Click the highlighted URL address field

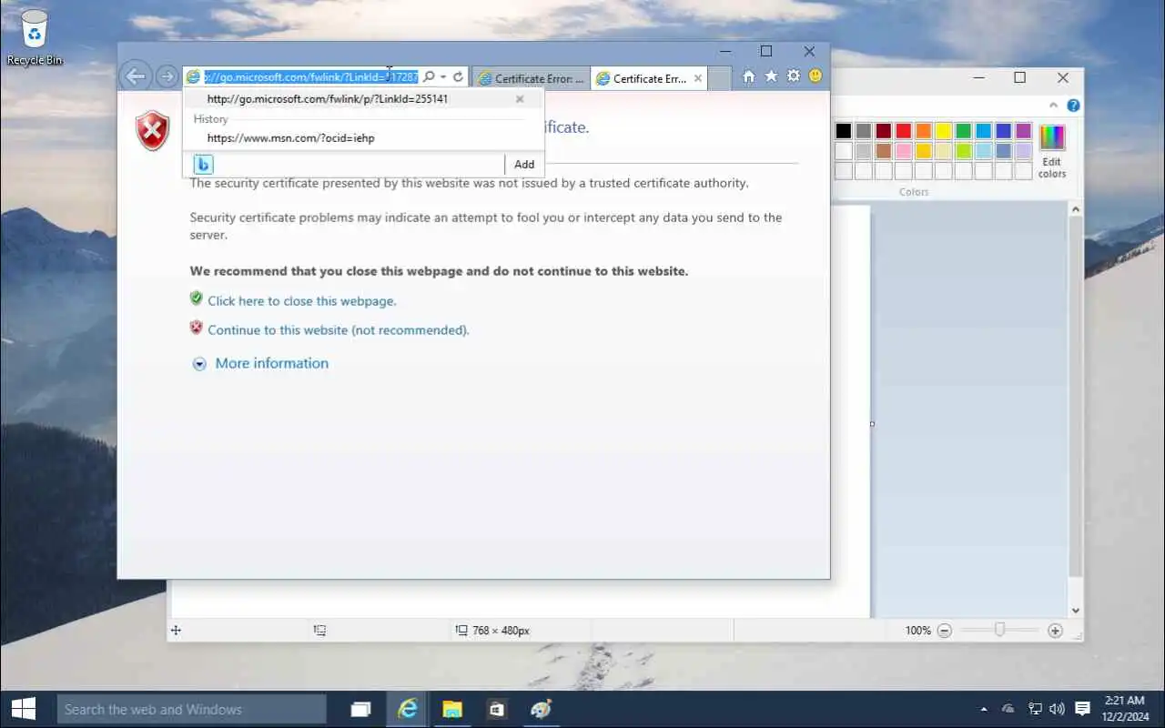310,77
